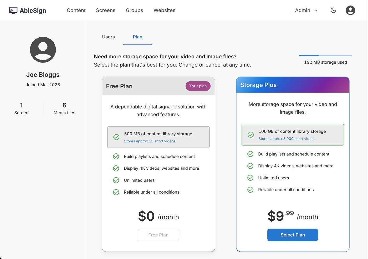Click the 6 Media files stat
368x259 pixels.
64,109
